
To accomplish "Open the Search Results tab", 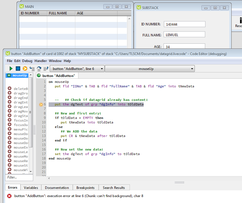I will [x=114, y=187].
